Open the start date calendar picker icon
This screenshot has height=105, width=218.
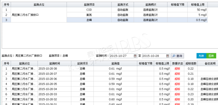tap(135, 56)
